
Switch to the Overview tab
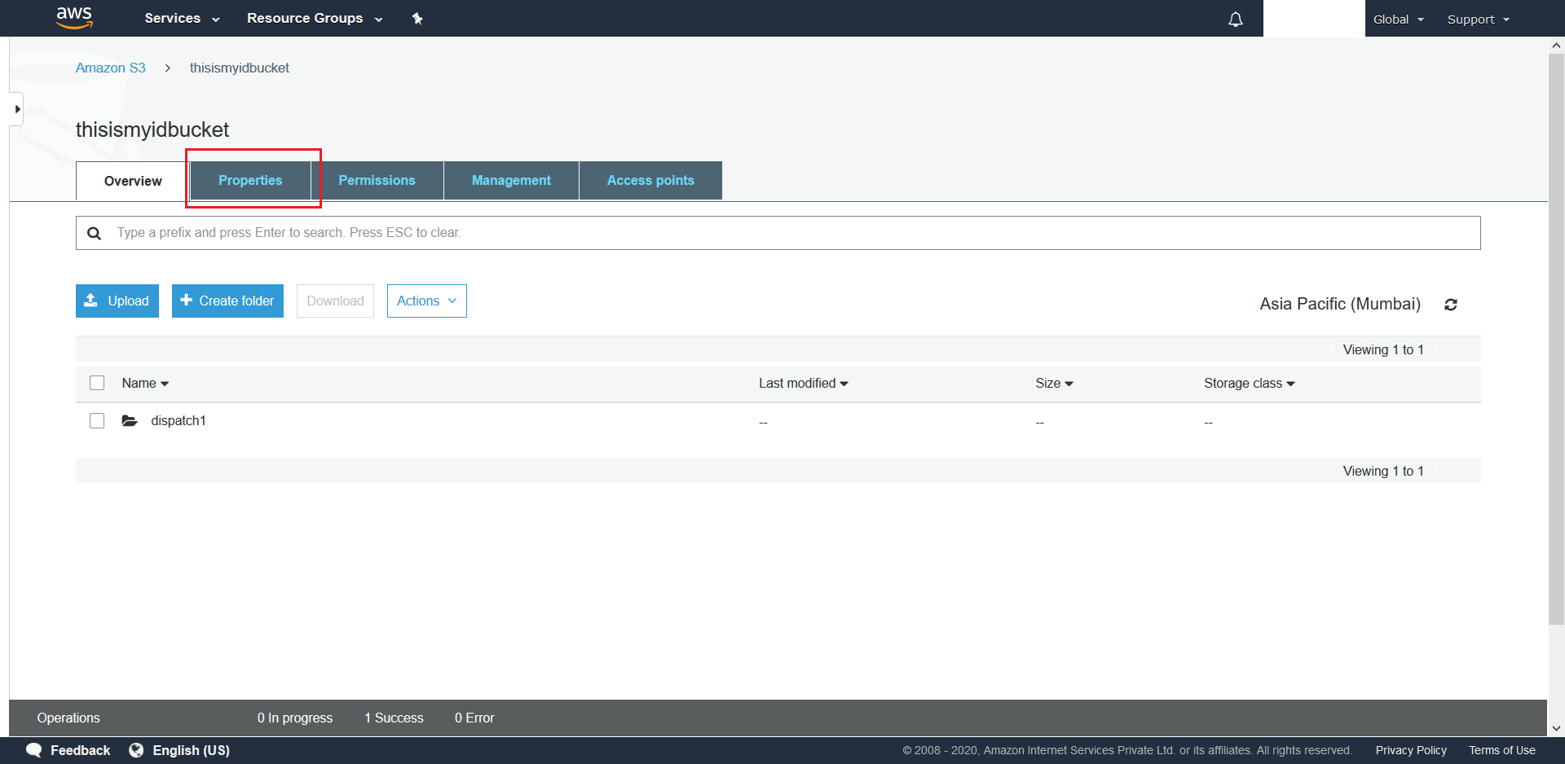[133, 181]
